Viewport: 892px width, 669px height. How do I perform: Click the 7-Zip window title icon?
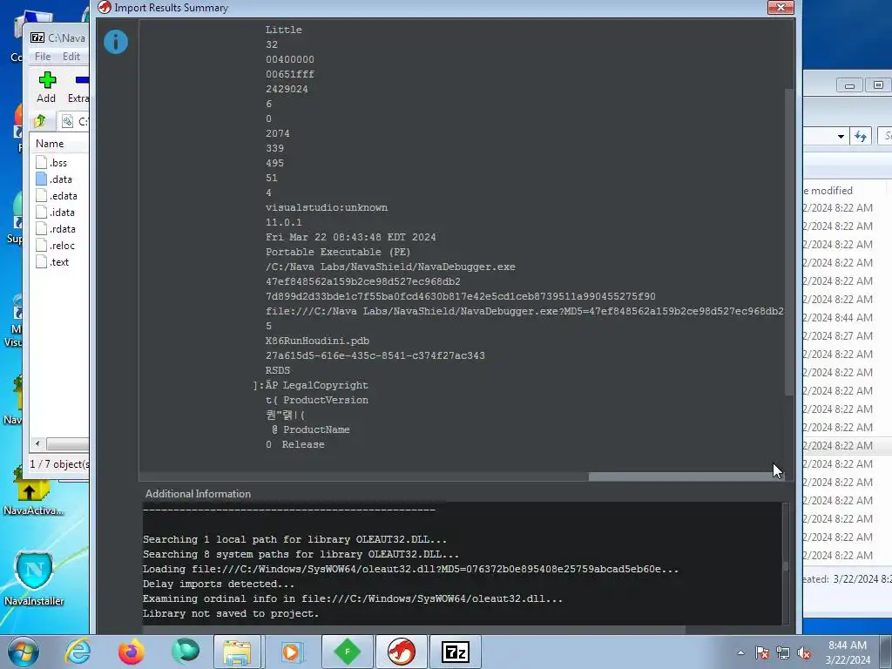click(37, 37)
